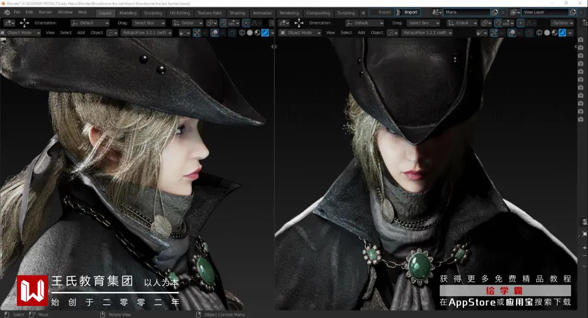The height and width of the screenshot is (318, 588).
Task: Open Add menu in left viewport header
Action: pyautogui.click(x=81, y=33)
